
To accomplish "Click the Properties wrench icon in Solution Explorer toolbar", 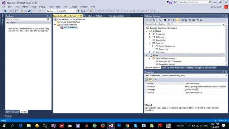I will pos(174,20).
